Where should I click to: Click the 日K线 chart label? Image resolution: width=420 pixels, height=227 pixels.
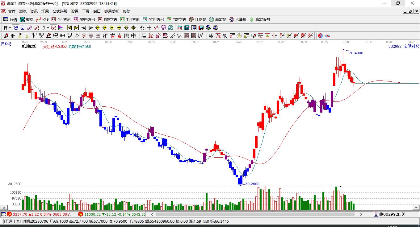coord(6,44)
